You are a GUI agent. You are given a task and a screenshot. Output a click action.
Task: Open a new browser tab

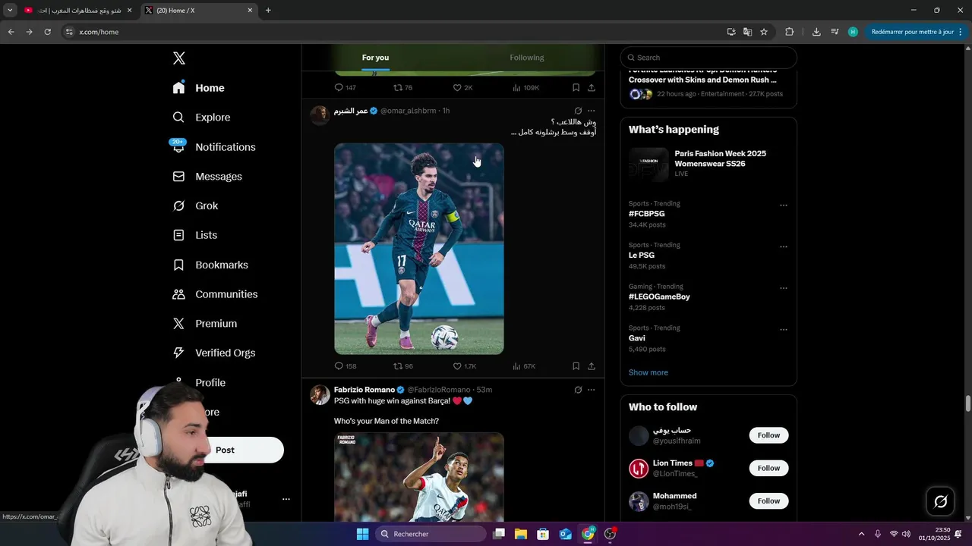pos(268,11)
